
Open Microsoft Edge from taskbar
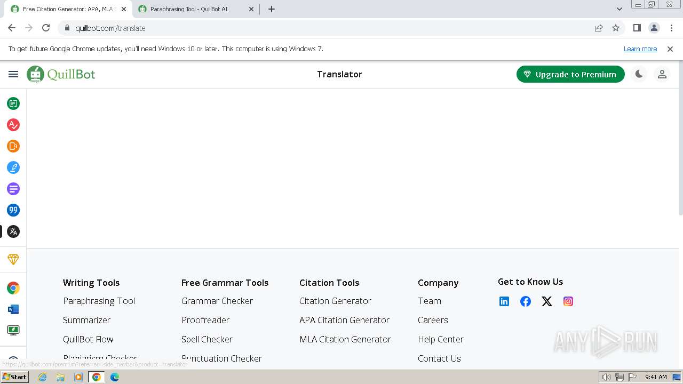[115, 377]
